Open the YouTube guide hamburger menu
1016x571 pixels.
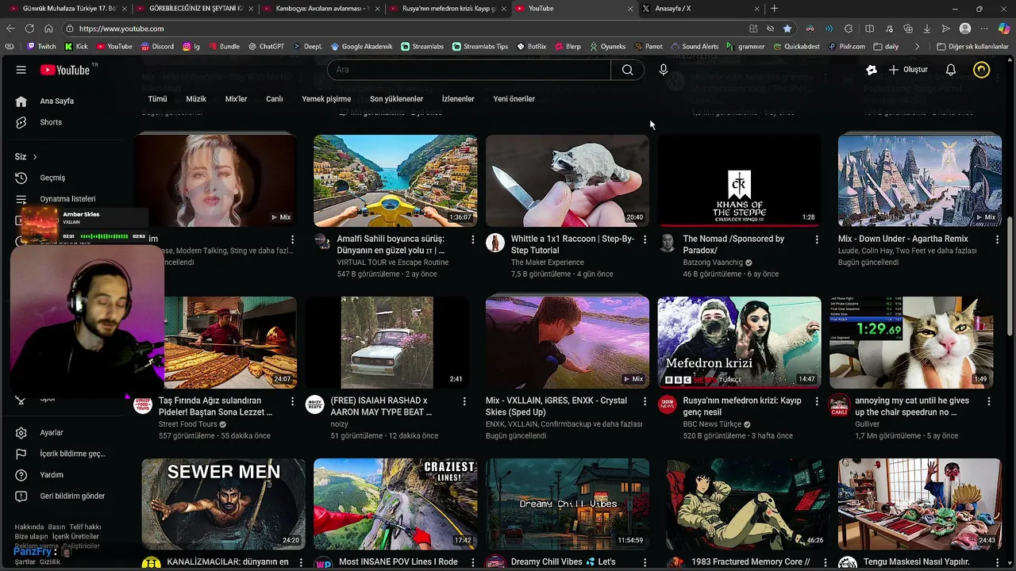click(21, 70)
